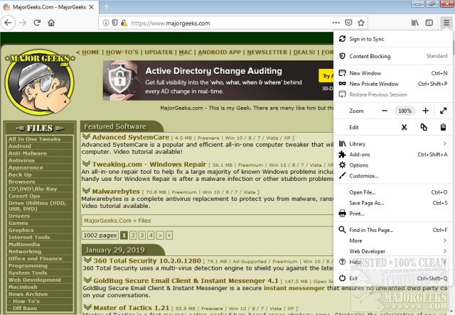Bookmark this page with the star icon
Viewport: 455px width, 315px height.
361,23
